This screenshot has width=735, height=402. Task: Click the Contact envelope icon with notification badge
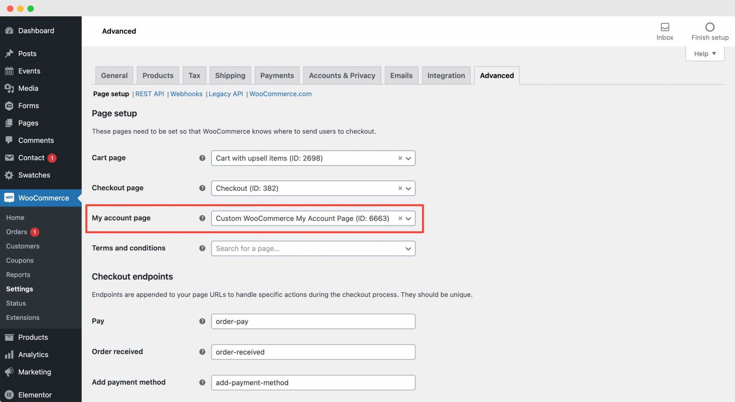10,157
